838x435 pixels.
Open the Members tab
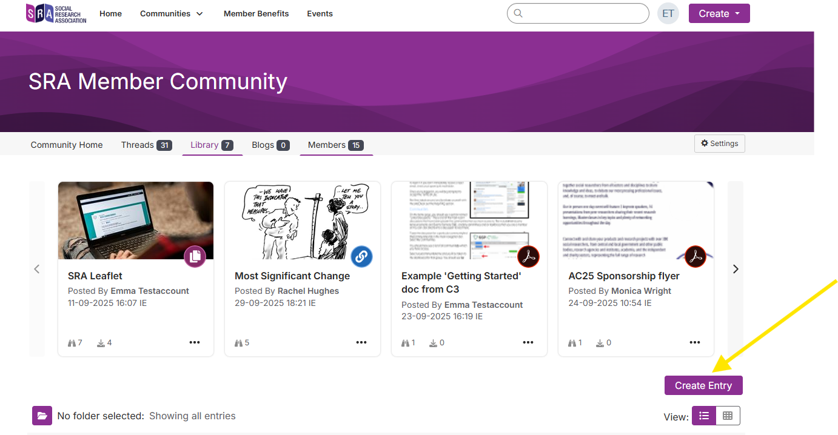click(336, 145)
